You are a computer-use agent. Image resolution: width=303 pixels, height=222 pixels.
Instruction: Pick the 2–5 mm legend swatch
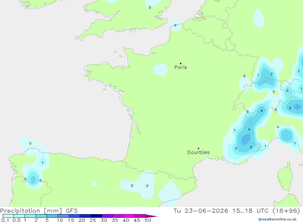(x=41, y=216)
